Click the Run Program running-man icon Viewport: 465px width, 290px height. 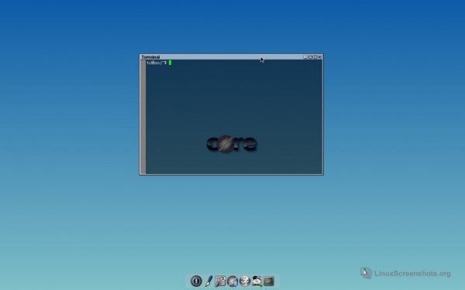pos(245,281)
